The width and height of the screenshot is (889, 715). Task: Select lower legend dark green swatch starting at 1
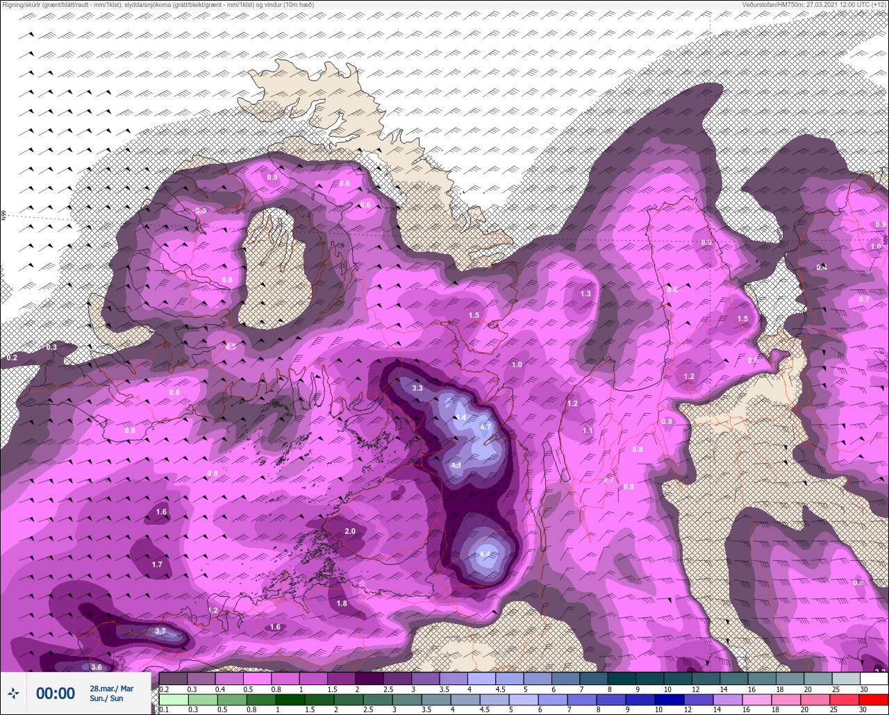(290, 700)
